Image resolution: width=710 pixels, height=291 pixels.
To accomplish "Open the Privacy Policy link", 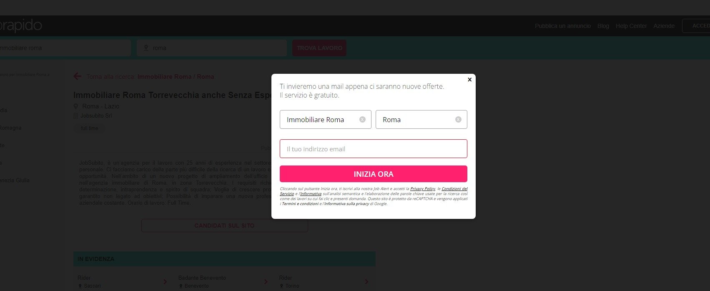I will [x=422, y=189].
